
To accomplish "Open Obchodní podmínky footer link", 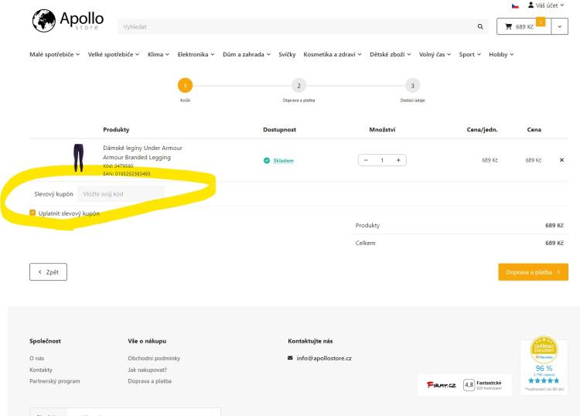I will [154, 358].
